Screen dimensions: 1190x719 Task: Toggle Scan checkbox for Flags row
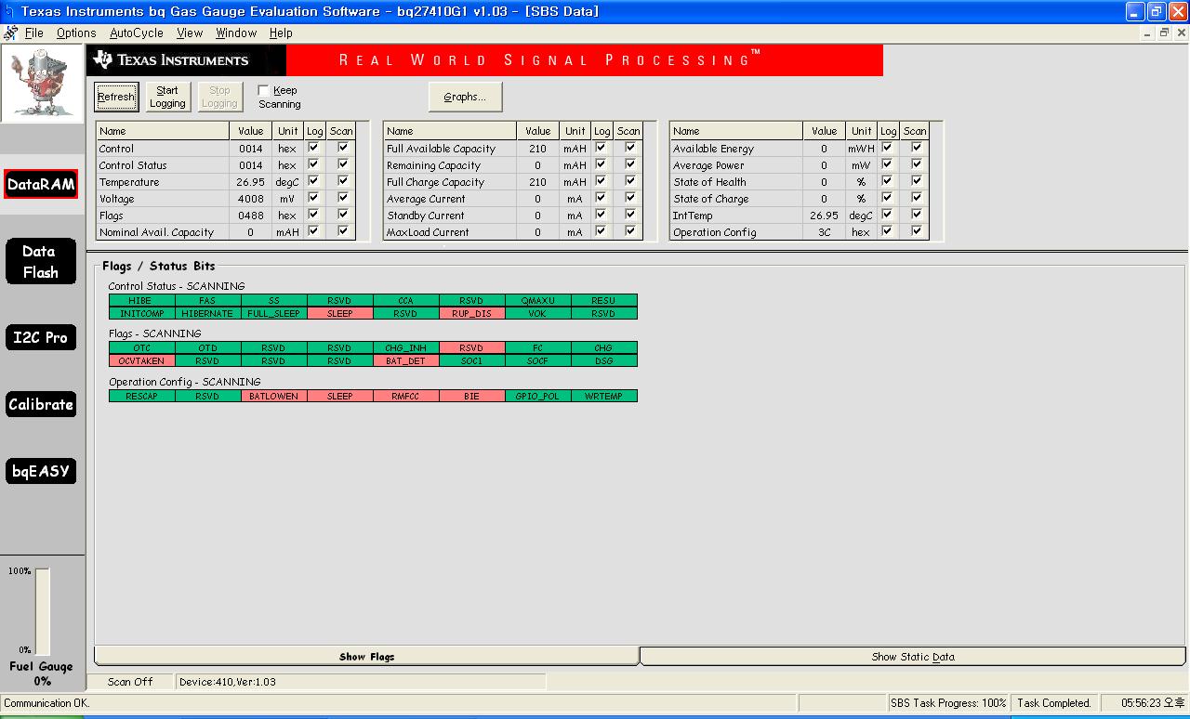point(343,215)
